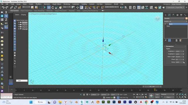This screenshot has height=105, width=188.
Task: Open the Rendering menu
Action: tap(67, 4)
